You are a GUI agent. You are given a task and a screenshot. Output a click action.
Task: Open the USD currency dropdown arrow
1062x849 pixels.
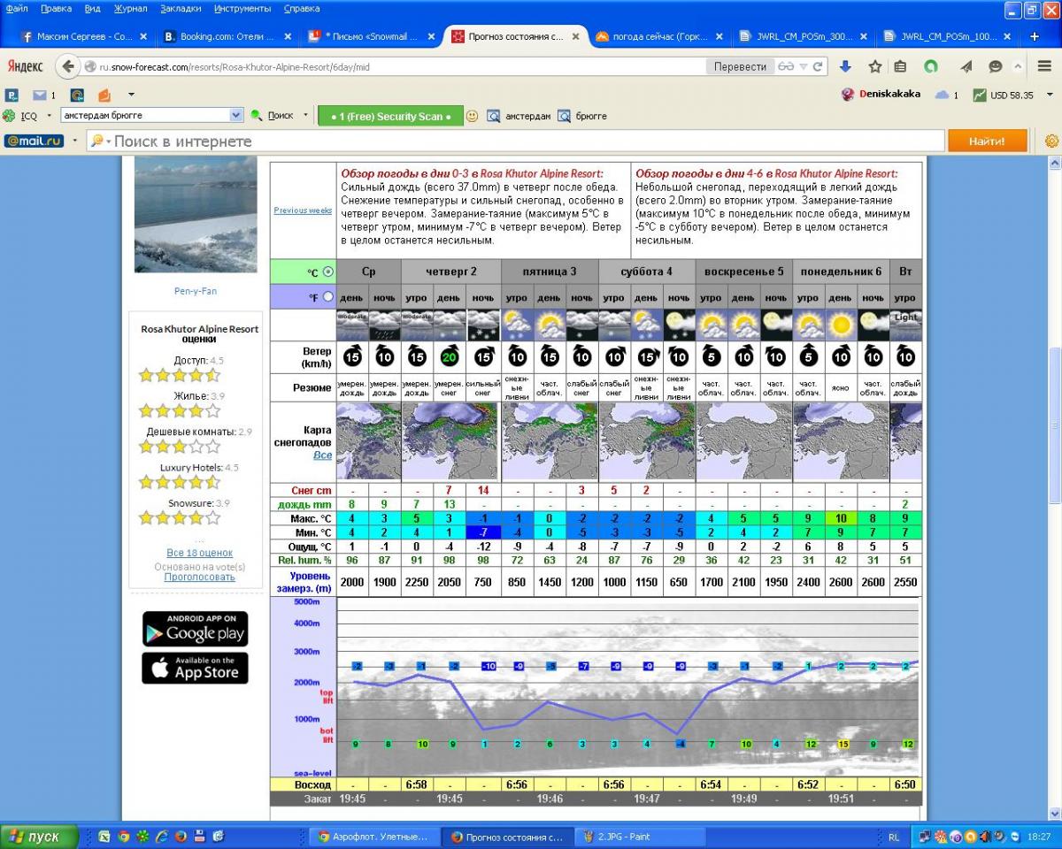[x=1050, y=95]
